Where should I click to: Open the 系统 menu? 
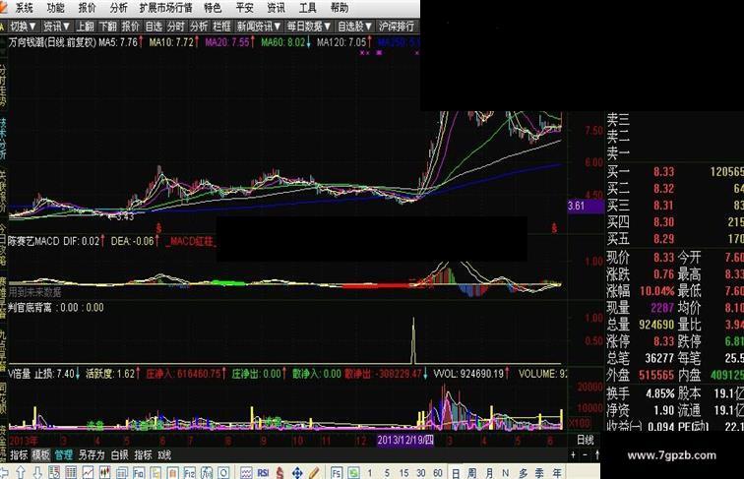(24, 8)
